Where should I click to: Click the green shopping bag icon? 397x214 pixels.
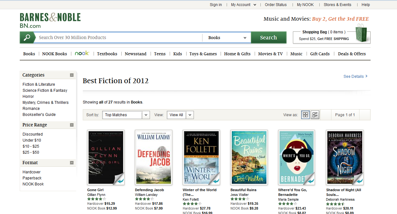point(363,33)
